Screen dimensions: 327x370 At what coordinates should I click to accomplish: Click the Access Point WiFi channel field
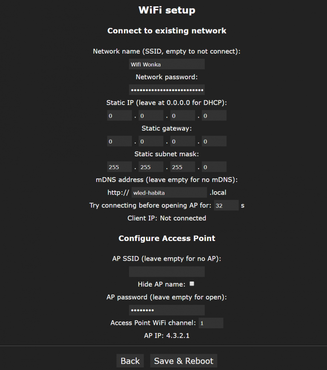[x=211, y=323]
